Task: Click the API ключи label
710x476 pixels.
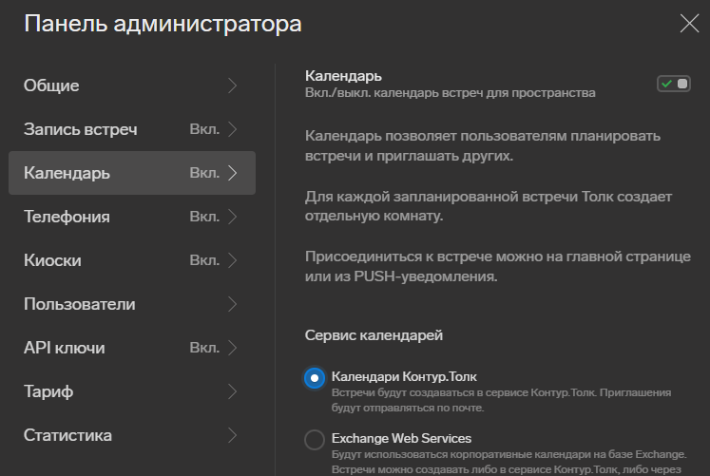Action: point(65,348)
